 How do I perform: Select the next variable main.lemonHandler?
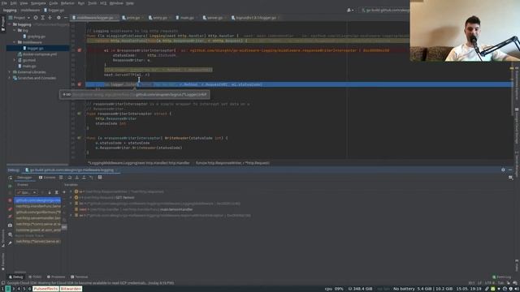point(133,209)
